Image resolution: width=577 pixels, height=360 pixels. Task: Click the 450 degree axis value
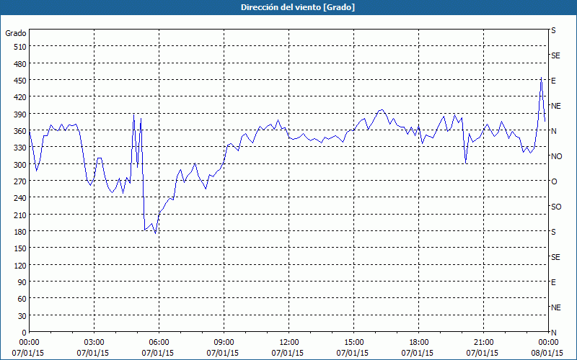[20, 81]
